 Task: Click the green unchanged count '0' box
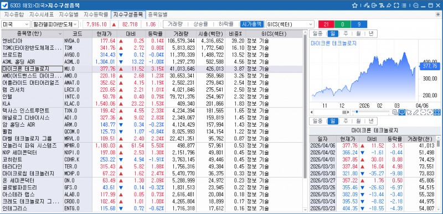point(342,24)
